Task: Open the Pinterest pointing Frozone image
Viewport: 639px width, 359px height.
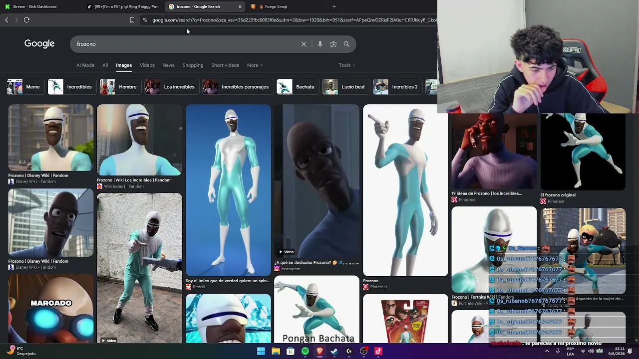Action: pos(405,190)
